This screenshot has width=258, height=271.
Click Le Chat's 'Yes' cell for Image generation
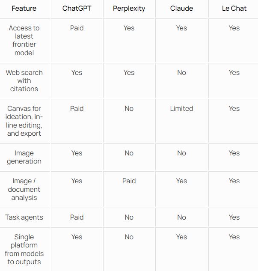point(234,153)
